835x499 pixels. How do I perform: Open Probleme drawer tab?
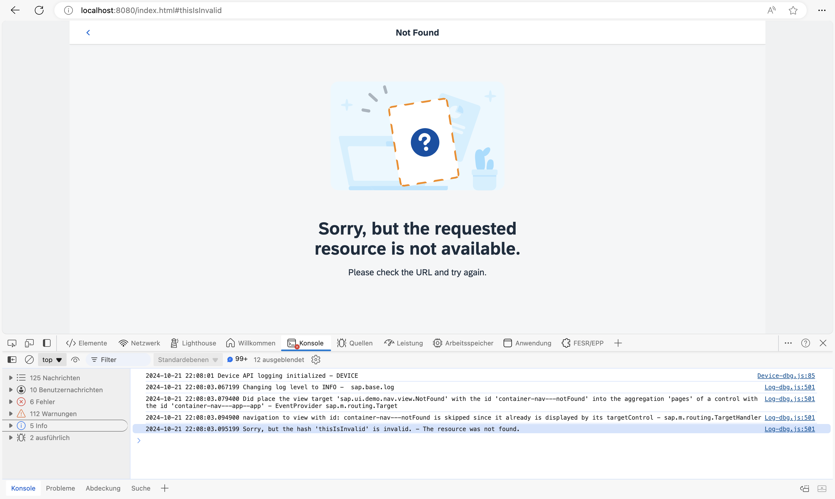tap(61, 488)
